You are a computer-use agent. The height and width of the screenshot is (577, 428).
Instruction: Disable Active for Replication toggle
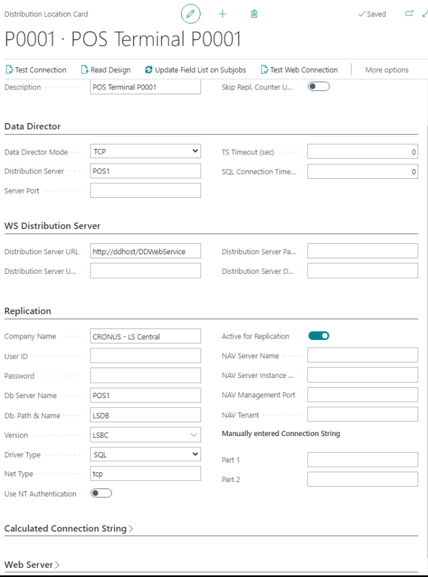pos(319,336)
